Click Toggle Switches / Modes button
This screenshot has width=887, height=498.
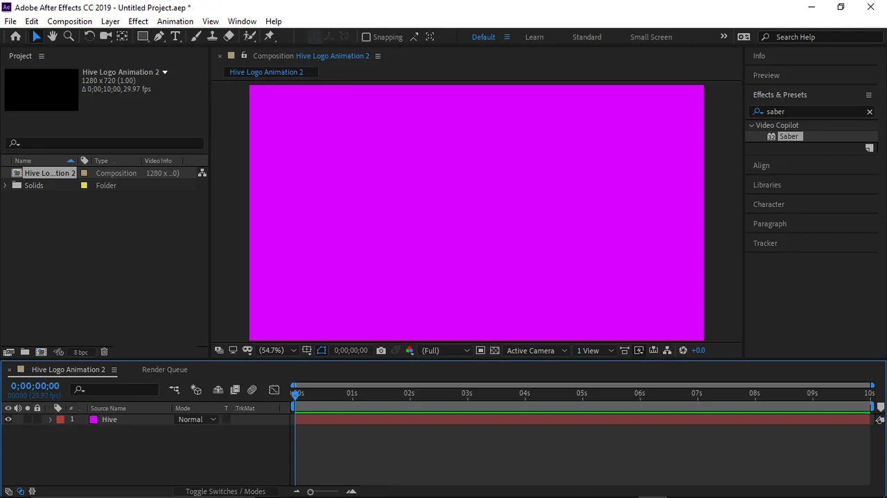point(225,492)
